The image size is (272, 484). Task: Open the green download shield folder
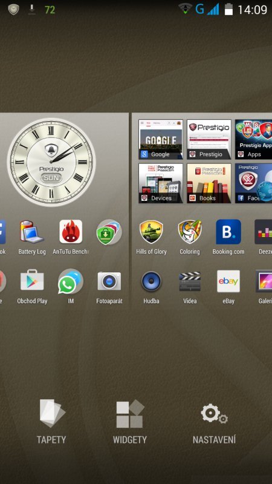[109, 232]
